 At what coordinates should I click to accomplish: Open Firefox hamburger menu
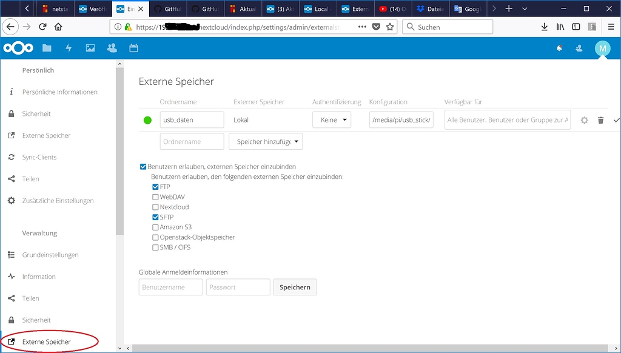tap(611, 27)
